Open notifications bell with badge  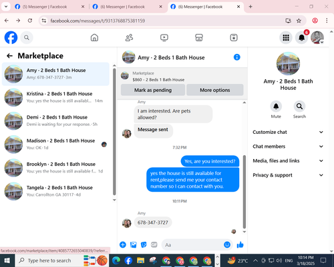coord(302,38)
